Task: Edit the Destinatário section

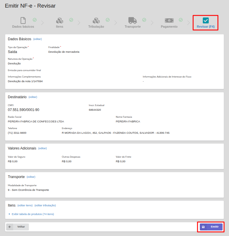Action: tap(33, 97)
